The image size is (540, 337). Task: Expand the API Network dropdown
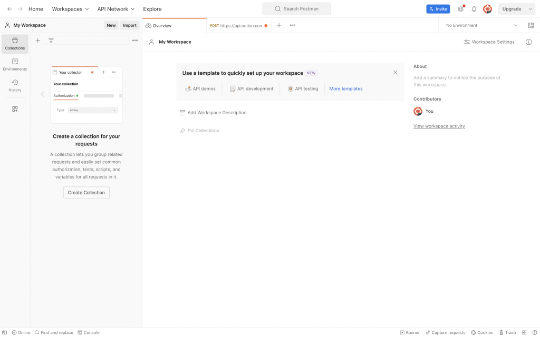(115, 9)
